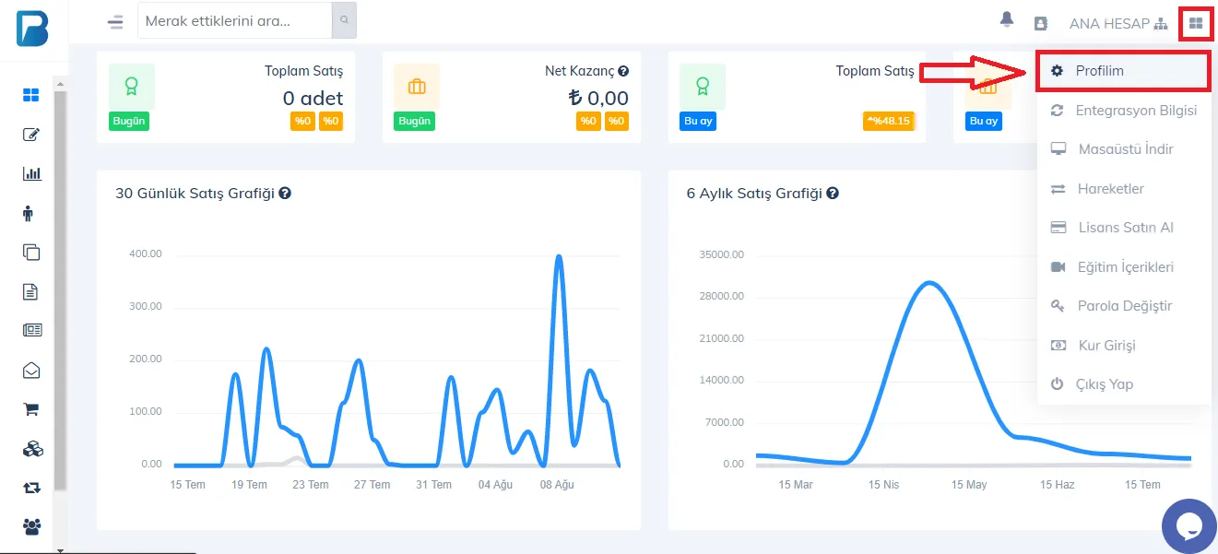
Task: Click help icon beside 6 Aylık Satış Grafiği
Action: pos(833,194)
